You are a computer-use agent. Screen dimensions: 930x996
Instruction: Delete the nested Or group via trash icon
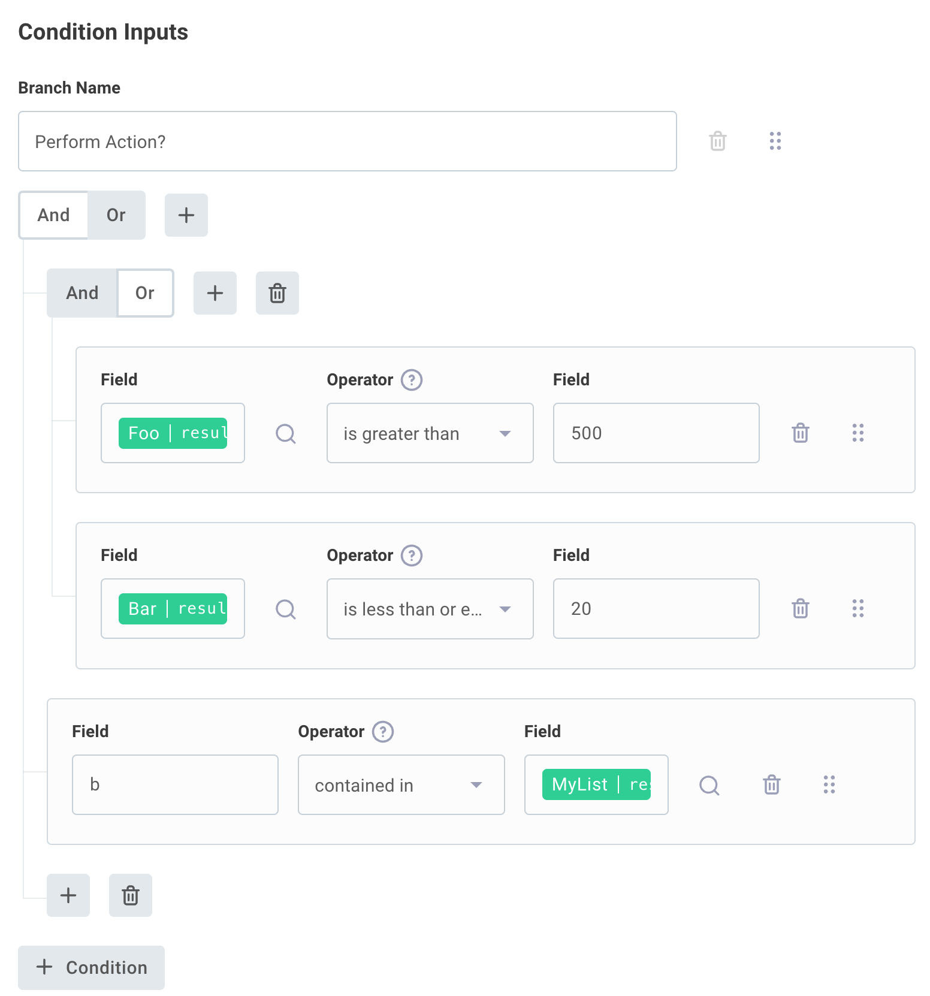click(x=277, y=293)
